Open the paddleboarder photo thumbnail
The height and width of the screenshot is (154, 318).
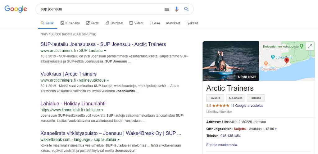231,61
